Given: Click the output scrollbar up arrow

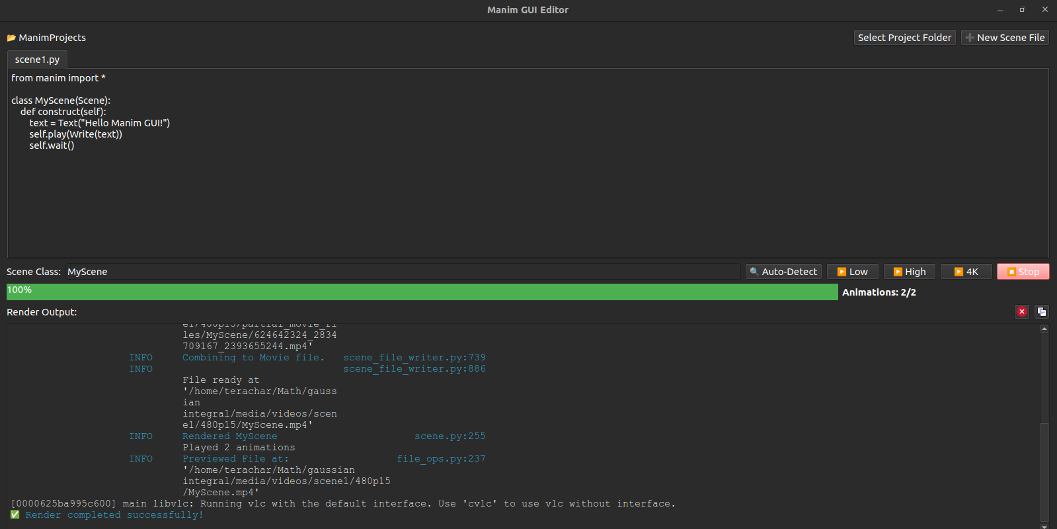Looking at the screenshot, I should click(x=1044, y=328).
